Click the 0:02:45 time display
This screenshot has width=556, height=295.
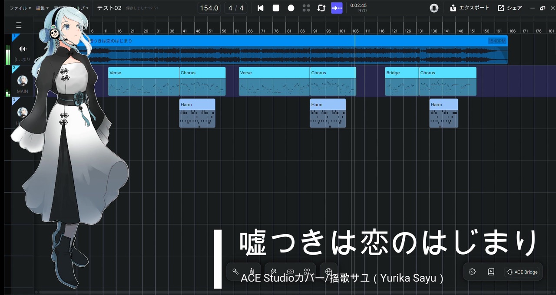[358, 5]
